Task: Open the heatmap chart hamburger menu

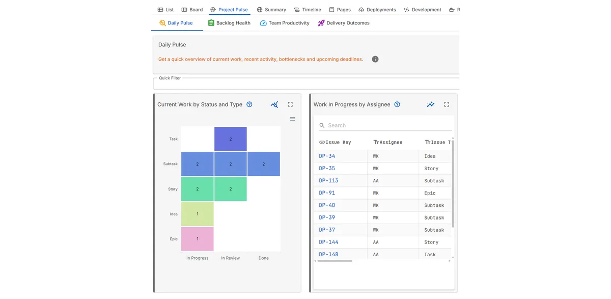Action: pyautogui.click(x=292, y=119)
